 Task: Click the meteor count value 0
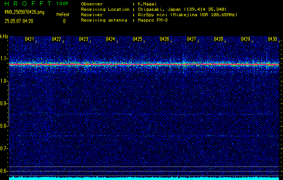point(64,21)
